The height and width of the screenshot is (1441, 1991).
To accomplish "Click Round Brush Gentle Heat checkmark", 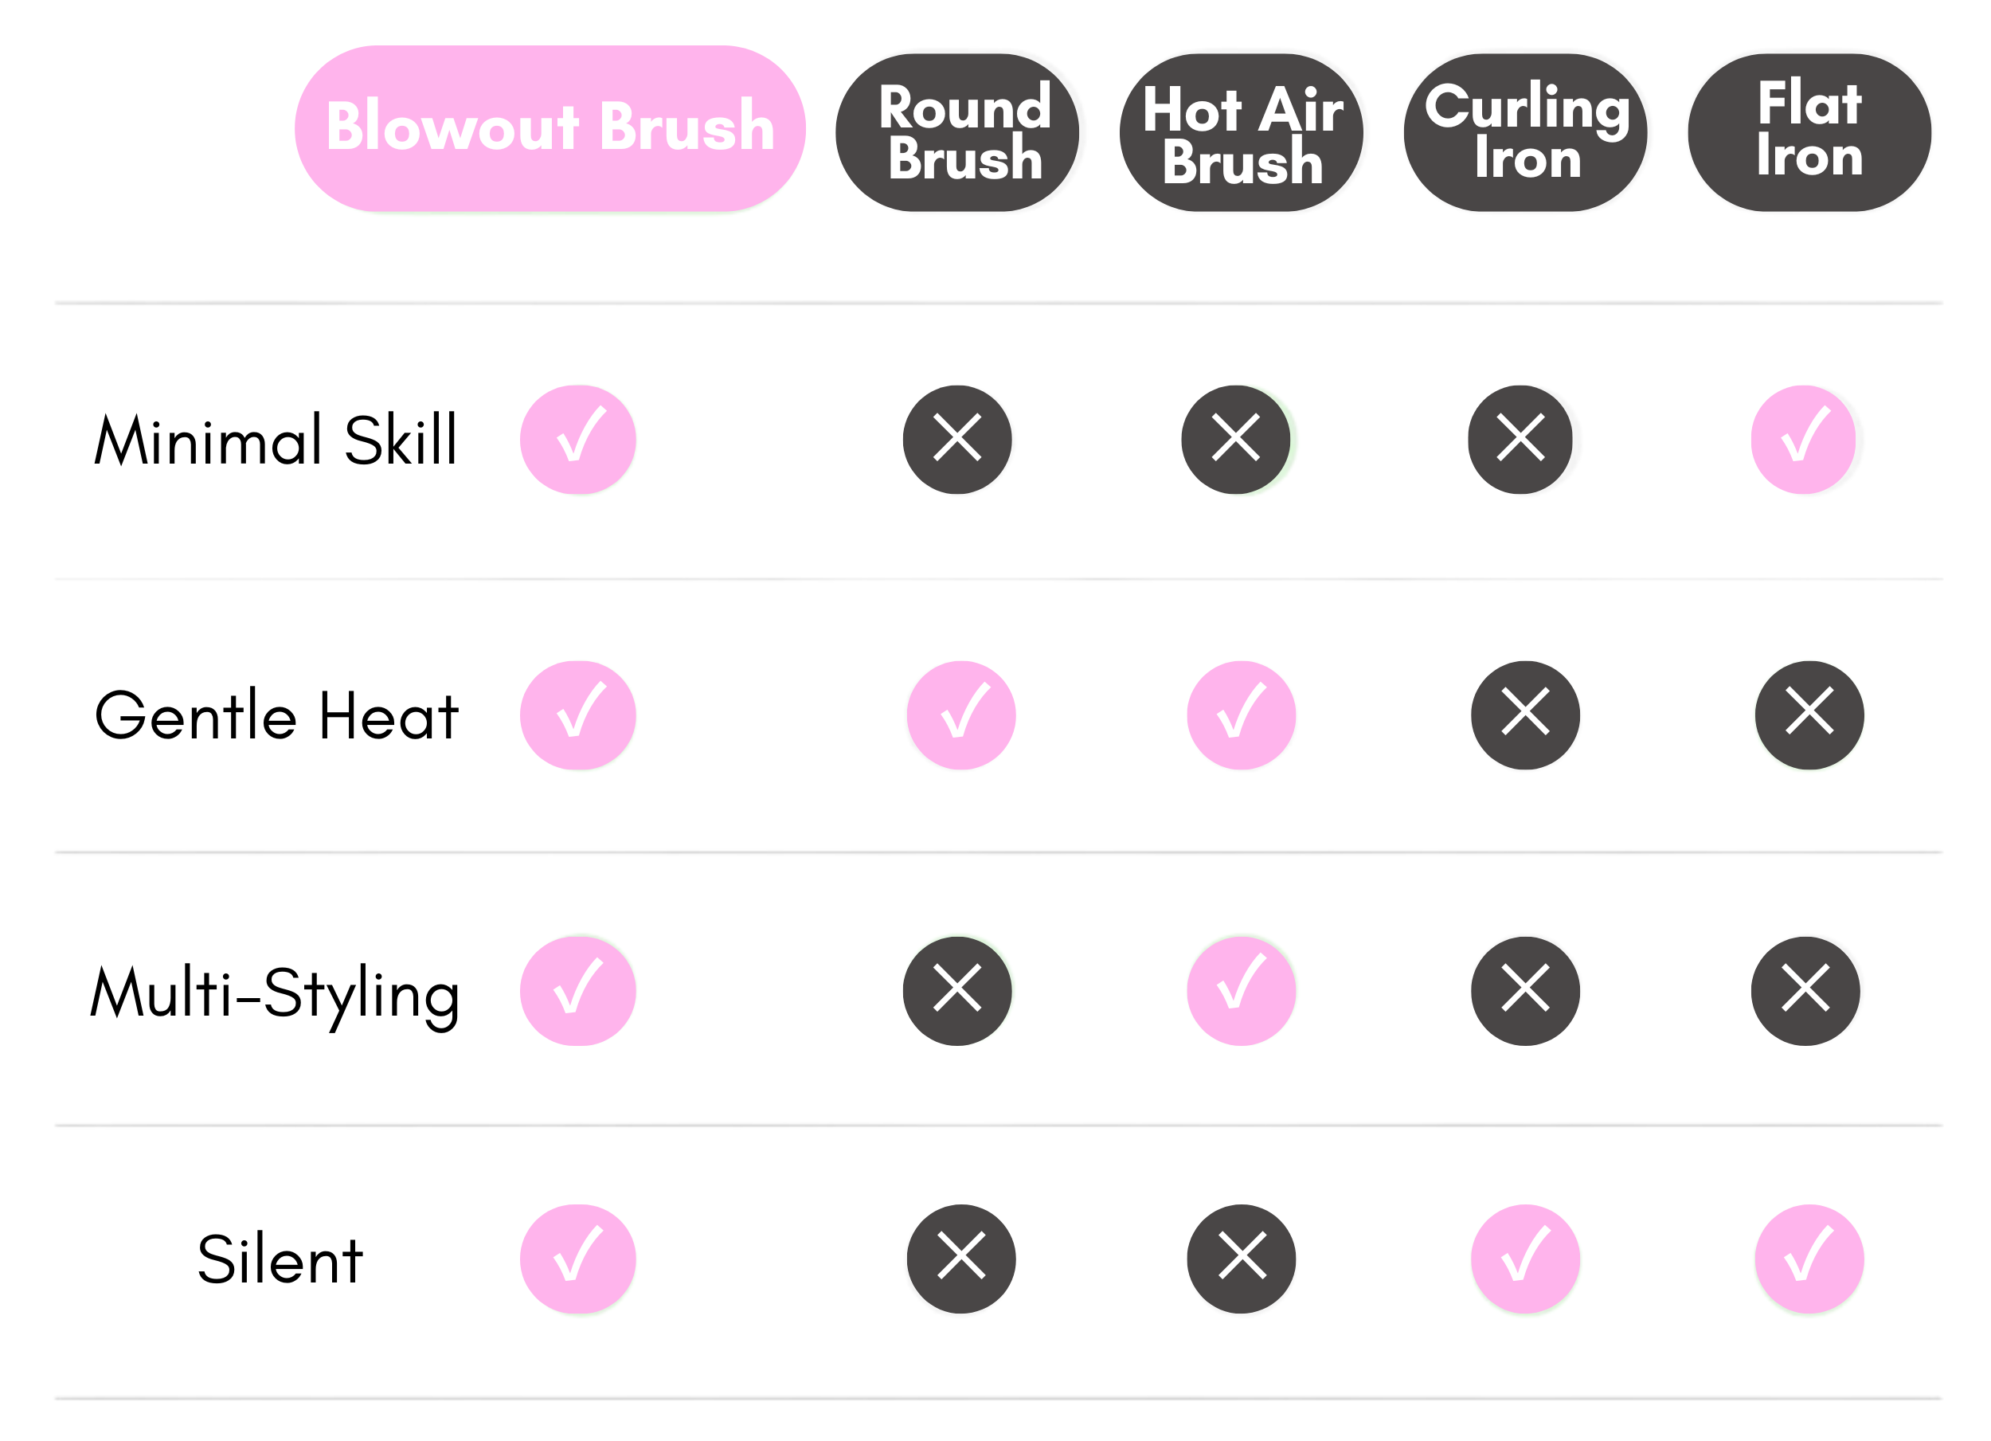I will [961, 715].
